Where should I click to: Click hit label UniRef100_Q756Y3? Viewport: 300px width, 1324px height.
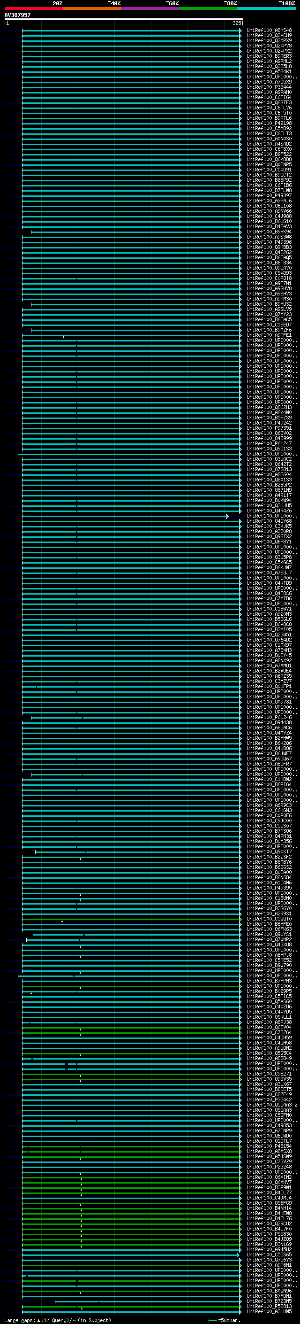tap(269, 1260)
